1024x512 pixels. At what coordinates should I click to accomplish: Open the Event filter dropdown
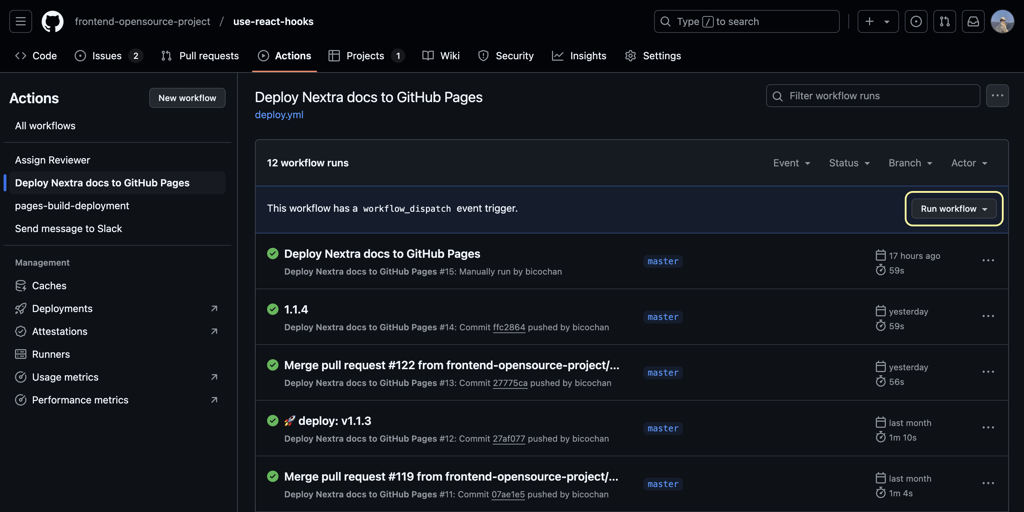pyautogui.click(x=792, y=162)
